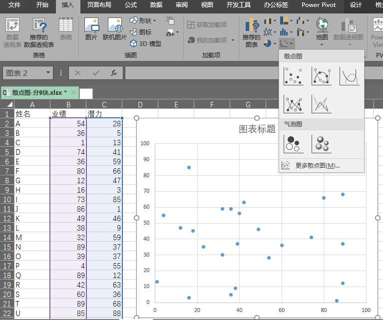The image size is (383, 320).
Task: Insert a 3D 模型 object
Action: pyautogui.click(x=145, y=43)
